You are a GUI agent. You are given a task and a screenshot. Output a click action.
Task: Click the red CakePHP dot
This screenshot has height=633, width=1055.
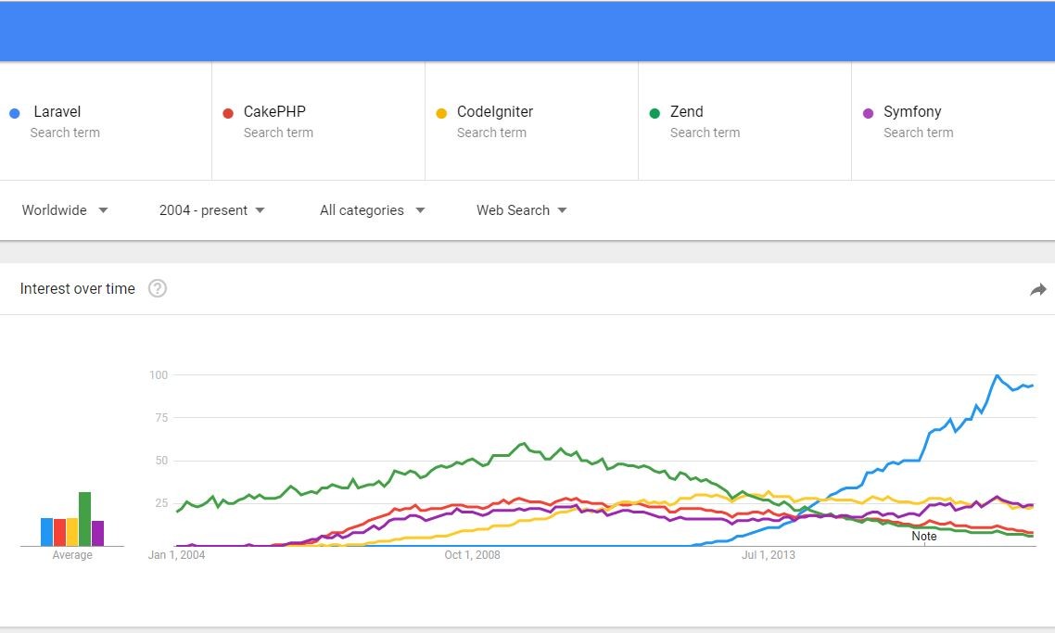[x=228, y=113]
